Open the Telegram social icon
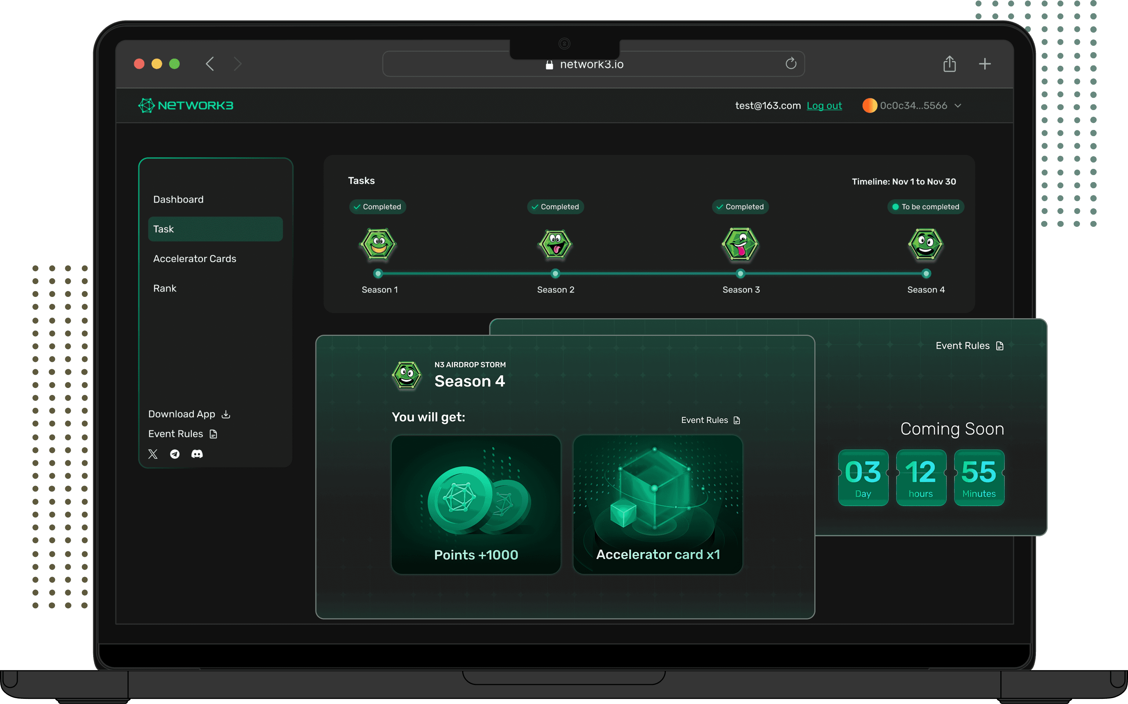Viewport: 1128px width, 704px height. click(x=175, y=454)
